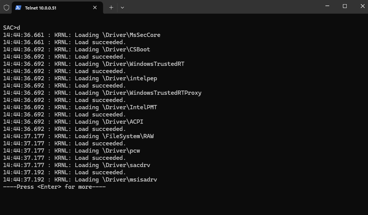Click the line loading \Driver\ACPI

(73, 122)
